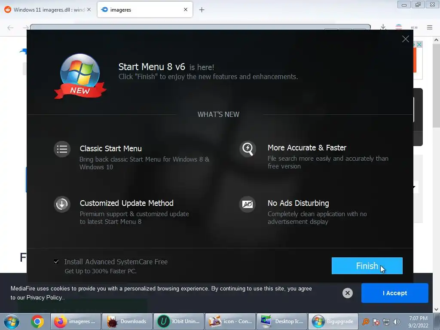Viewport: 440px width, 330px height.
Task: Click the Customized Update Method download icon
Action: point(62,204)
